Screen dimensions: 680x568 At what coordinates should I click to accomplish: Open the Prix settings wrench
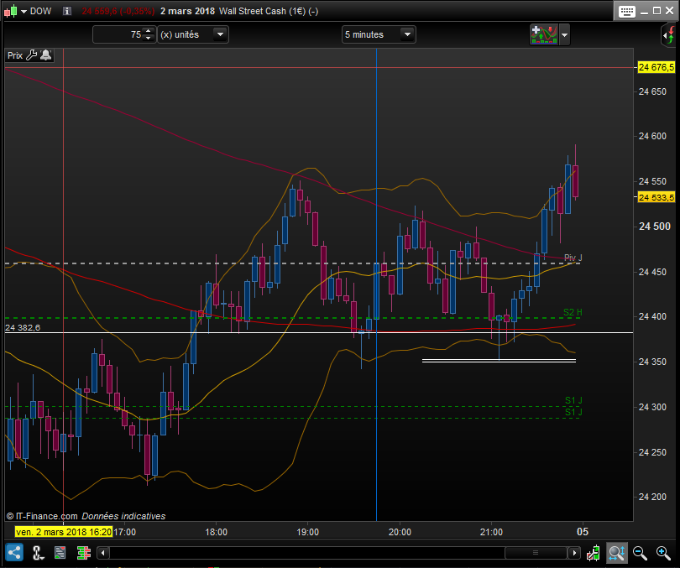pos(32,55)
